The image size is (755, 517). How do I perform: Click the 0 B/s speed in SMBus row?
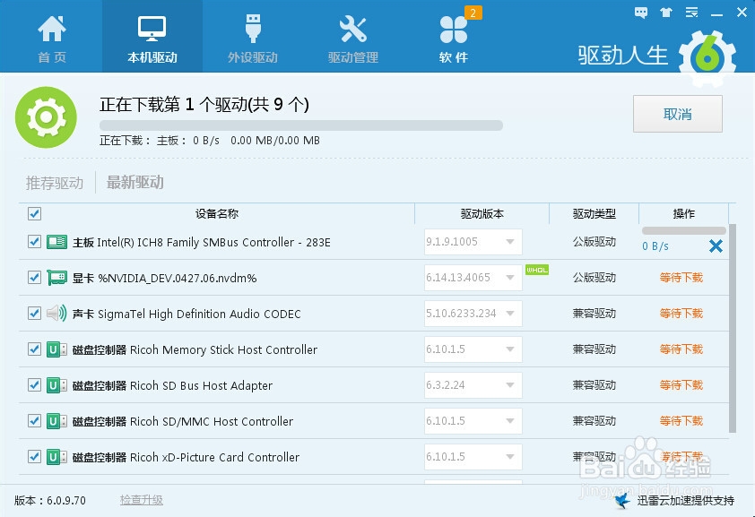point(655,246)
